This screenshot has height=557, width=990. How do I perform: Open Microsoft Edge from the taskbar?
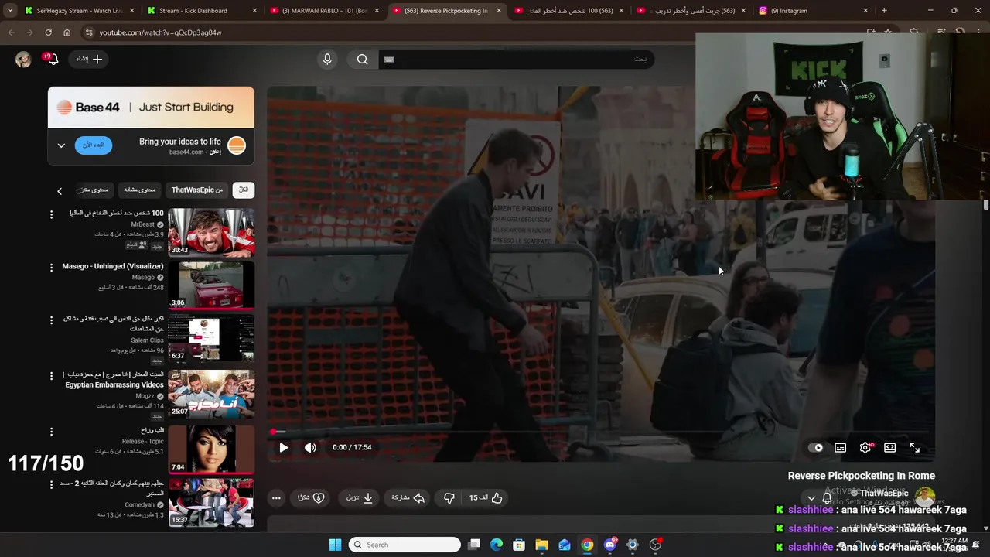pos(497,545)
